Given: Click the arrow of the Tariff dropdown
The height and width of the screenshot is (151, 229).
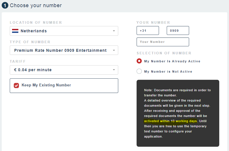Looking at the screenshot, I should pos(114,70).
